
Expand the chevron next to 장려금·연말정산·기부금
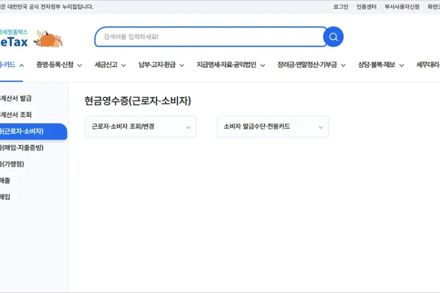click(343, 65)
